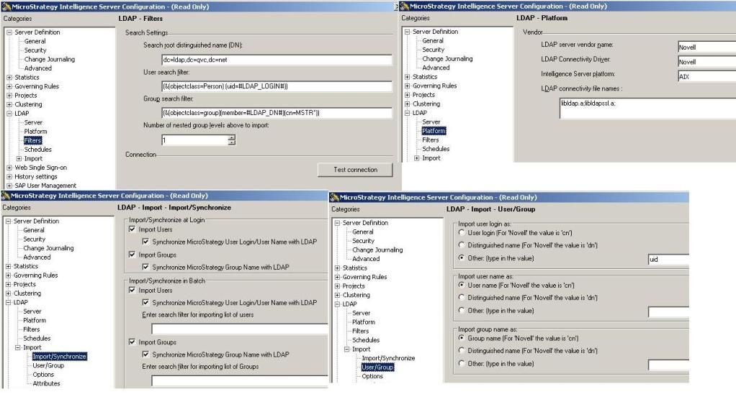Select Schedules in the Filters window tree
736x397 pixels.
[x=37, y=150]
